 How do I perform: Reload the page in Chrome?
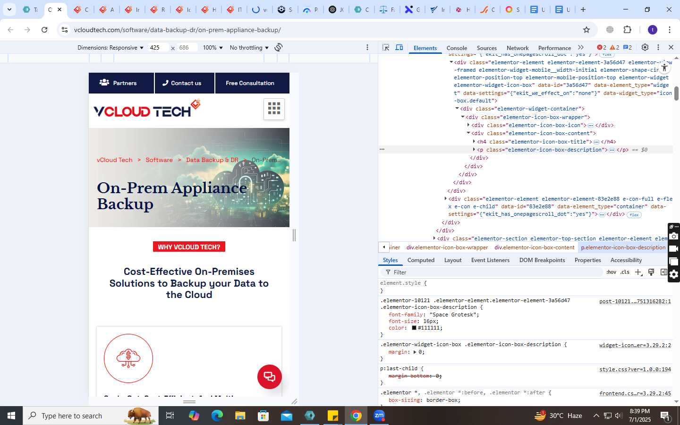coord(44,30)
